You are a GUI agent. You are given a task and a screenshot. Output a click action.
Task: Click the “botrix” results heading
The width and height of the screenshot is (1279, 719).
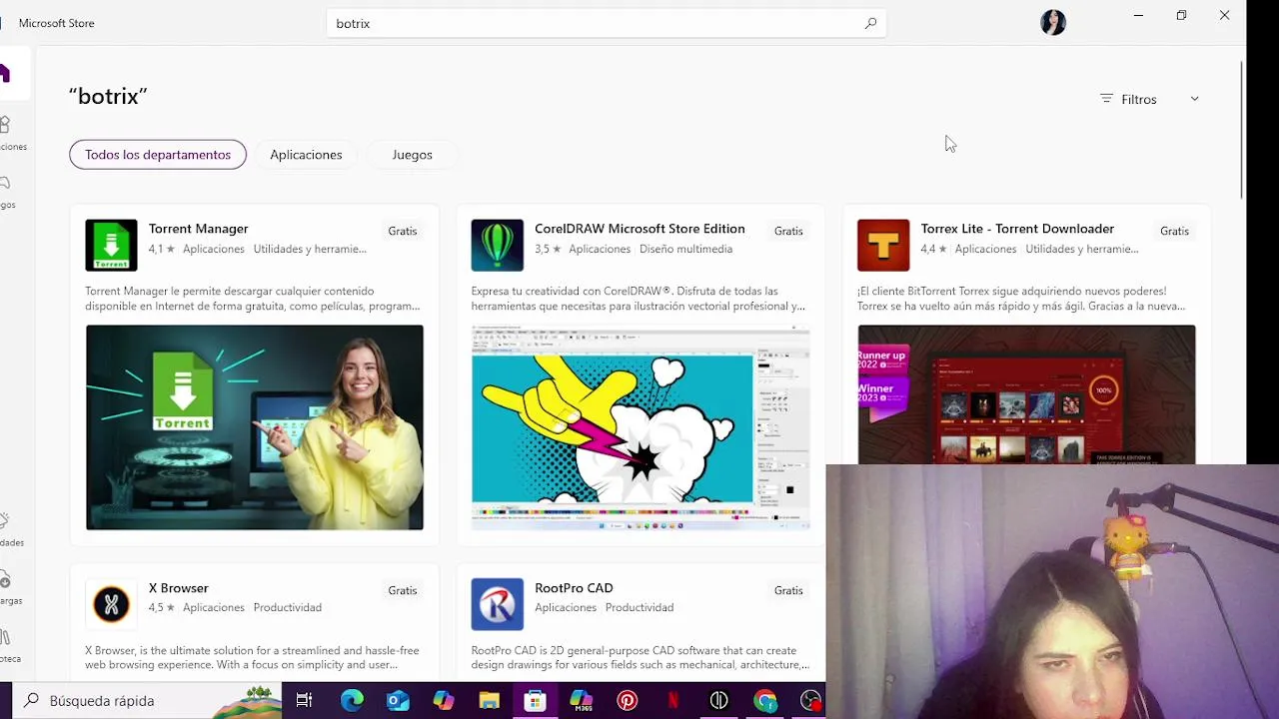pyautogui.click(x=108, y=96)
